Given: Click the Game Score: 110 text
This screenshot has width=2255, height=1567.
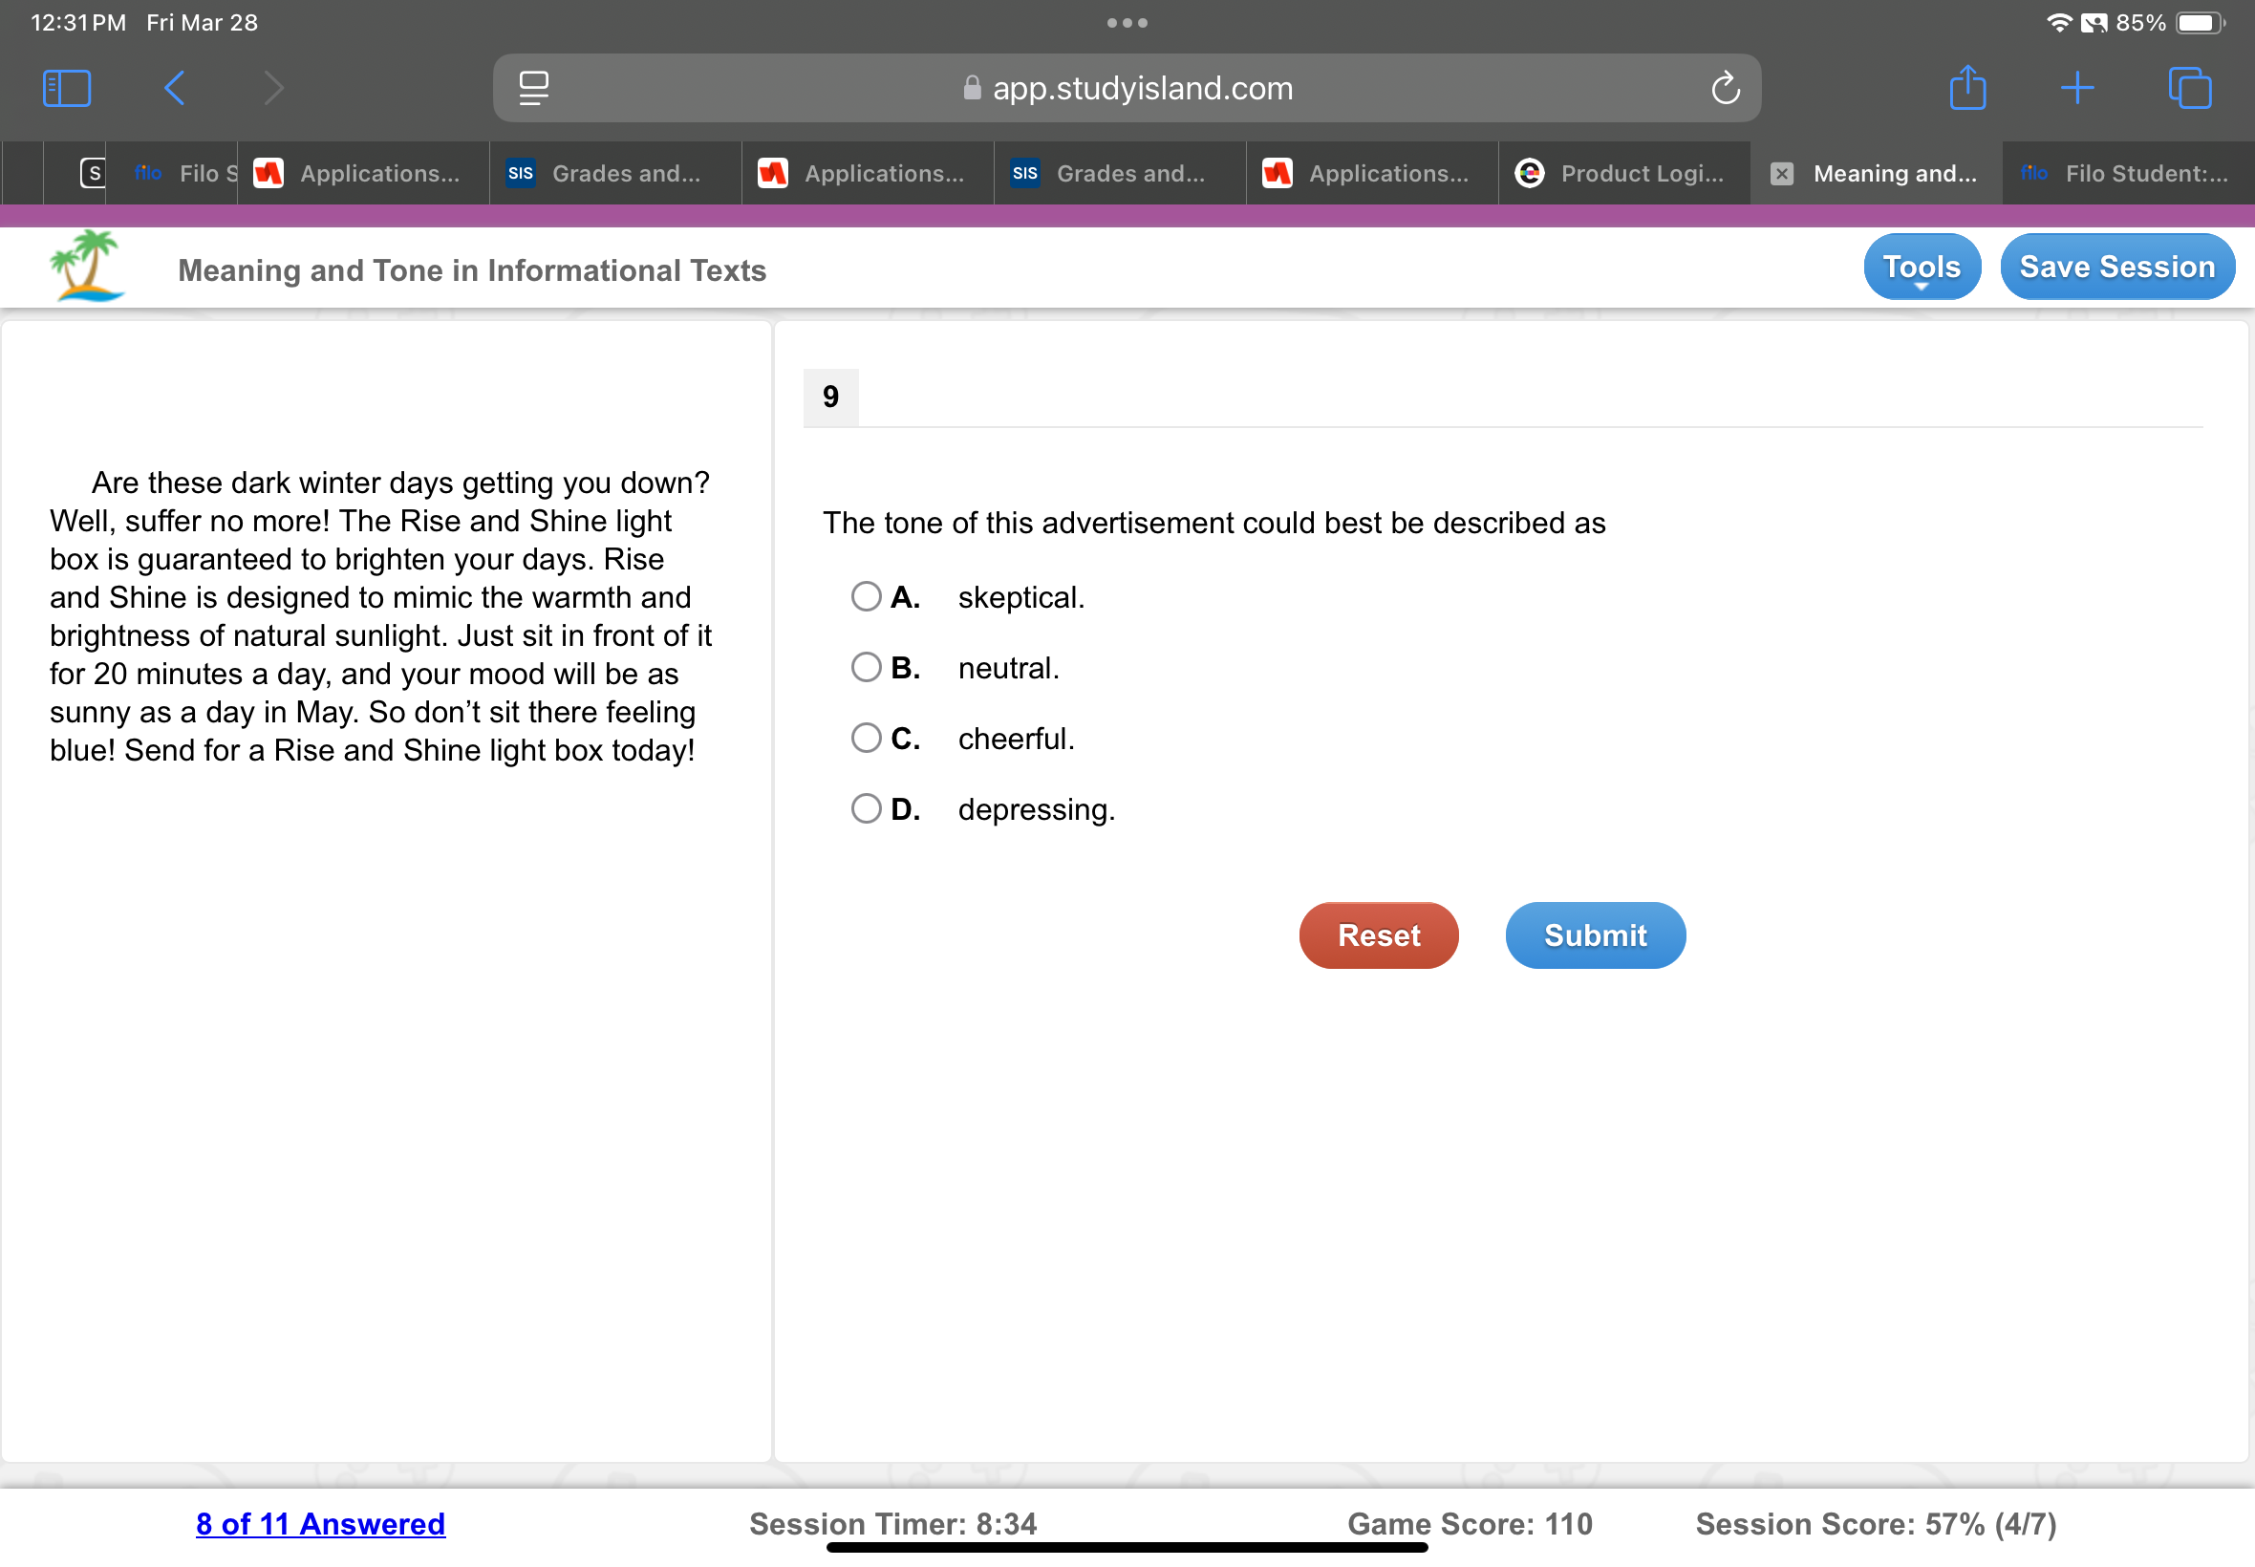Looking at the screenshot, I should pos(1470,1523).
